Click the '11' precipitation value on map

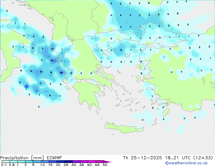[x=52, y=49]
